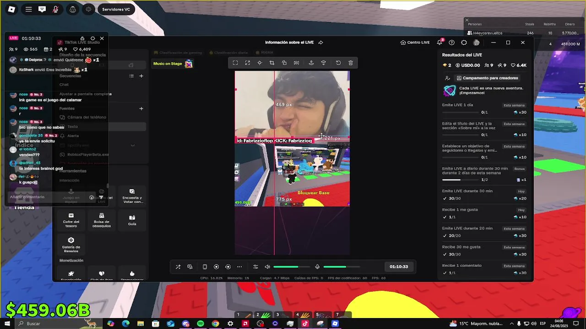Adjust the speaker volume slider
Screen dimensions: 586x329
(292, 267)
